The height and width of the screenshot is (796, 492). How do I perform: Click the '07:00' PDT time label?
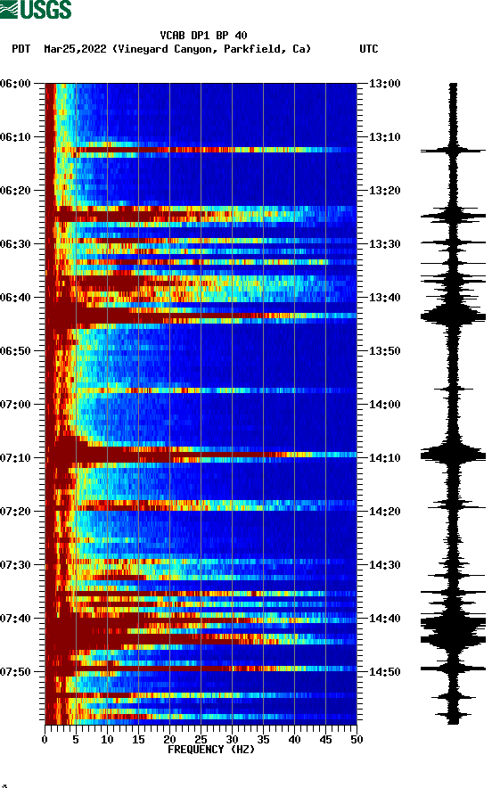[15, 404]
